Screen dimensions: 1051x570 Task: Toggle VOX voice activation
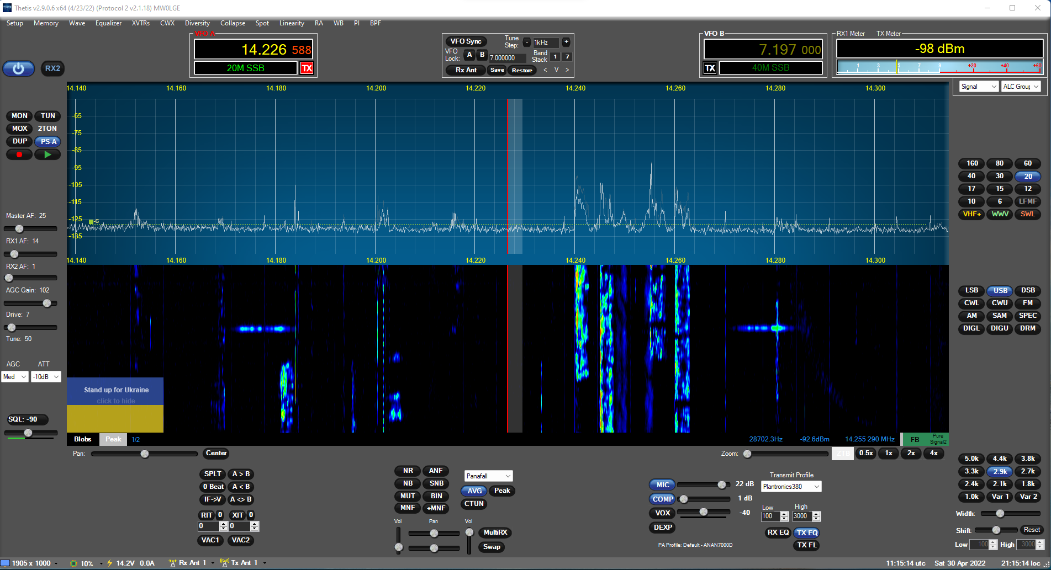[662, 513]
